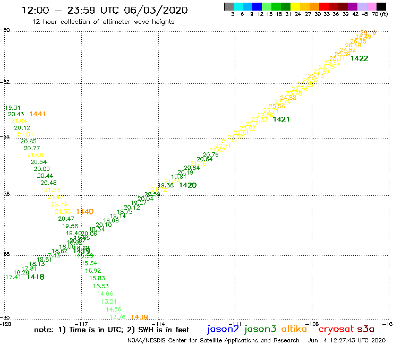
Task: Click the orange pass label 1439
Action: [139, 317]
